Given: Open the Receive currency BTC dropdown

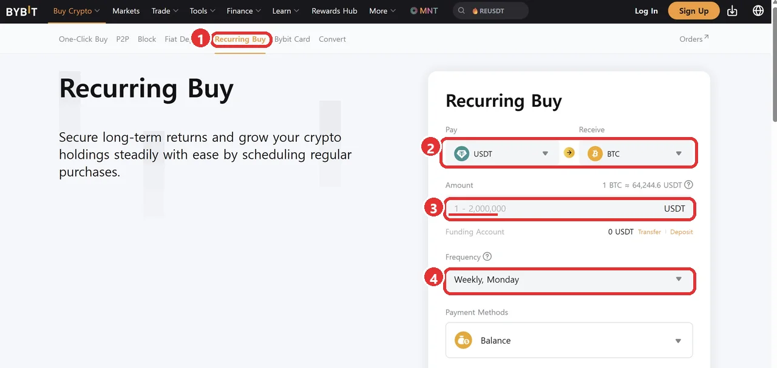Looking at the screenshot, I should [636, 153].
